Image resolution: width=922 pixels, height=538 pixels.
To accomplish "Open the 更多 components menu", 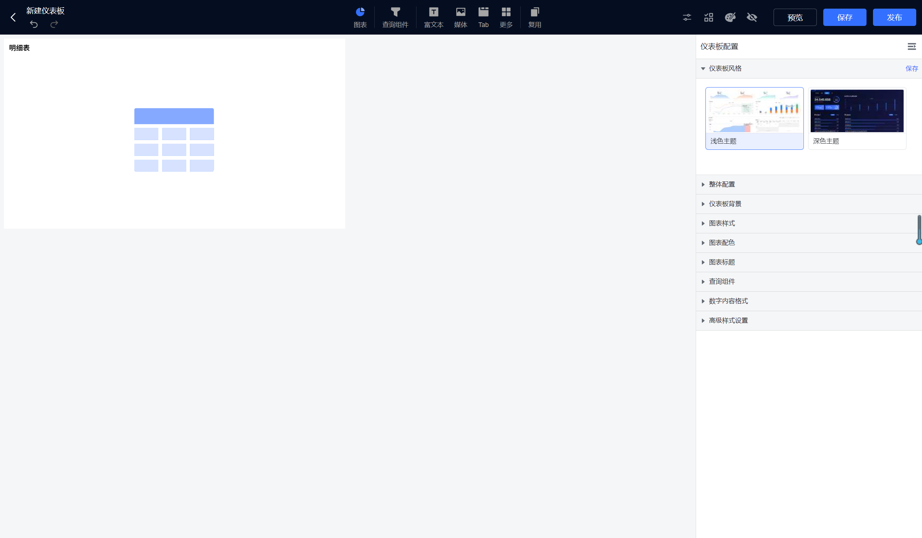I will tap(506, 17).
